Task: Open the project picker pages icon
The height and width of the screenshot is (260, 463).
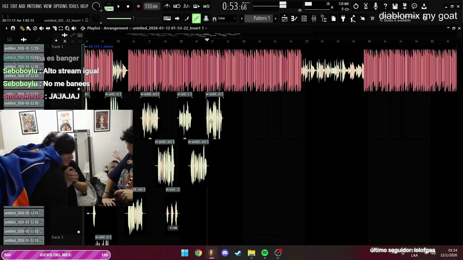Action: (x=334, y=18)
